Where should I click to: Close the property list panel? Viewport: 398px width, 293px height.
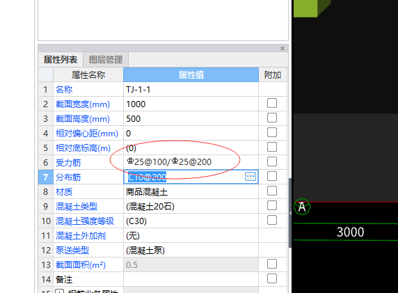282,48
